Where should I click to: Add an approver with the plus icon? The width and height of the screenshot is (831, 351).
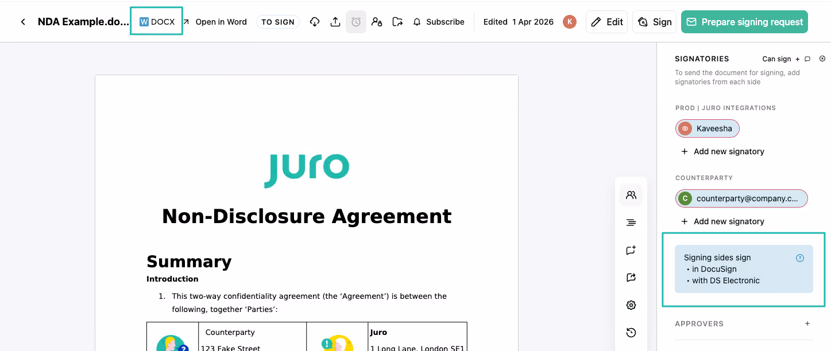tap(807, 323)
